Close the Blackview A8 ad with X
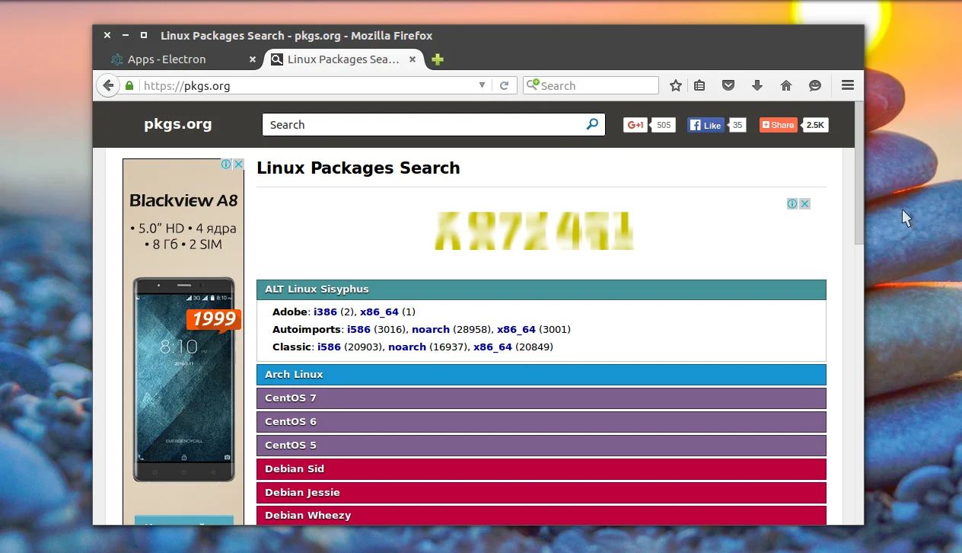 click(238, 164)
